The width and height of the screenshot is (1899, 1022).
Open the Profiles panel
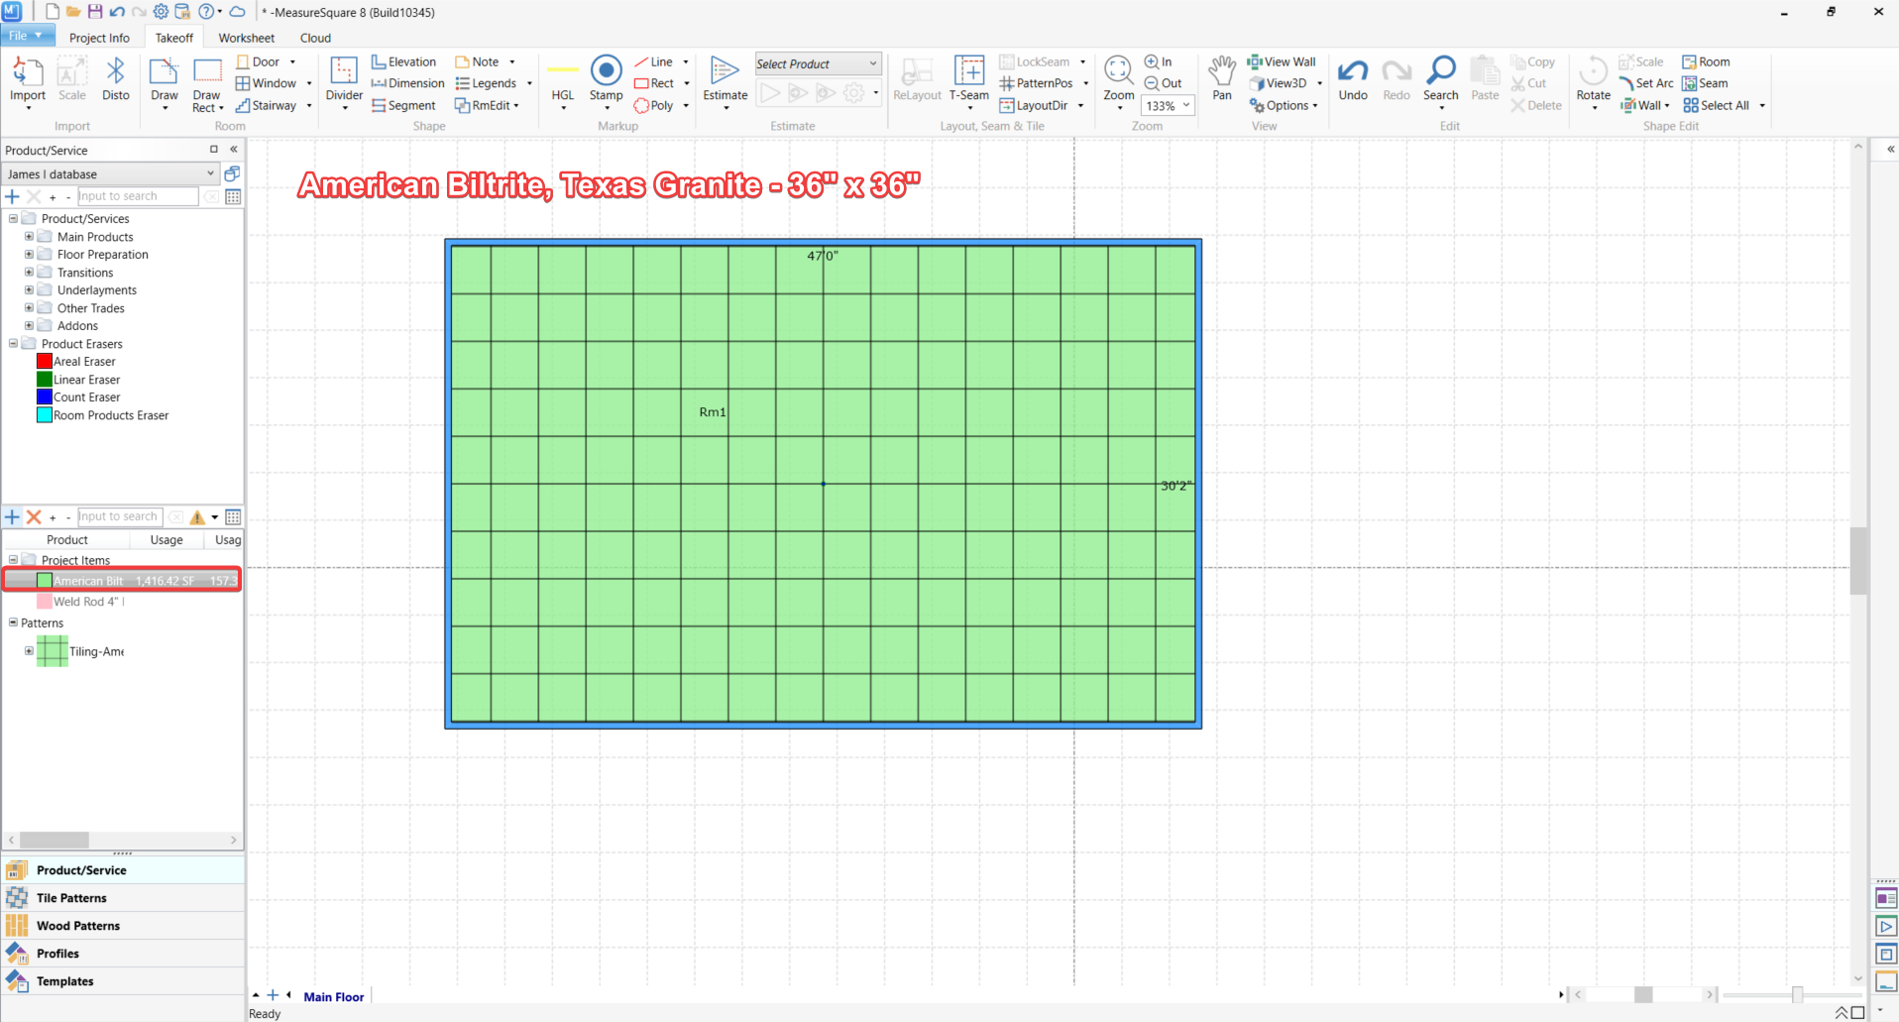pyautogui.click(x=123, y=954)
